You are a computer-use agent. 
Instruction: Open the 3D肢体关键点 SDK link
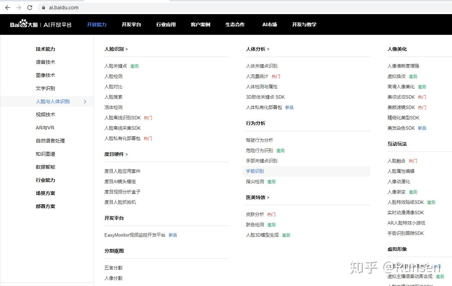266,97
